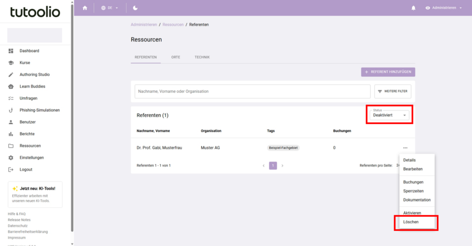
Task: Switch to the Orte tab
Action: (x=176, y=57)
